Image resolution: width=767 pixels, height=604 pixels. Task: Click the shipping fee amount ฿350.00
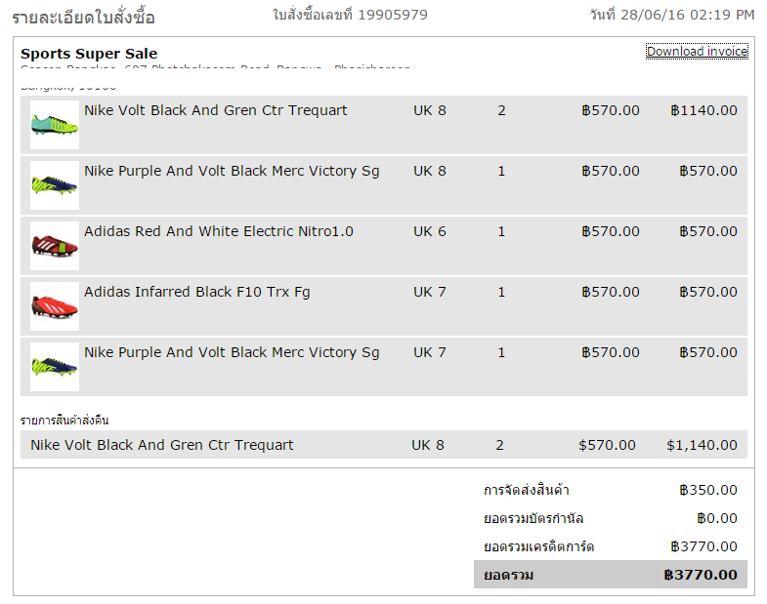[708, 490]
